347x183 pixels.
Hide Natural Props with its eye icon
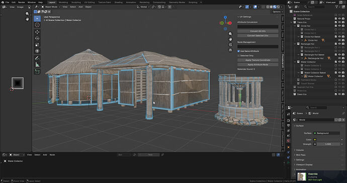click(x=339, y=19)
